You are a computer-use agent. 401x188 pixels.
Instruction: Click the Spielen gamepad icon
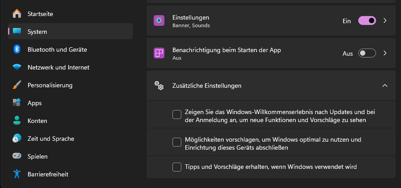(17, 156)
